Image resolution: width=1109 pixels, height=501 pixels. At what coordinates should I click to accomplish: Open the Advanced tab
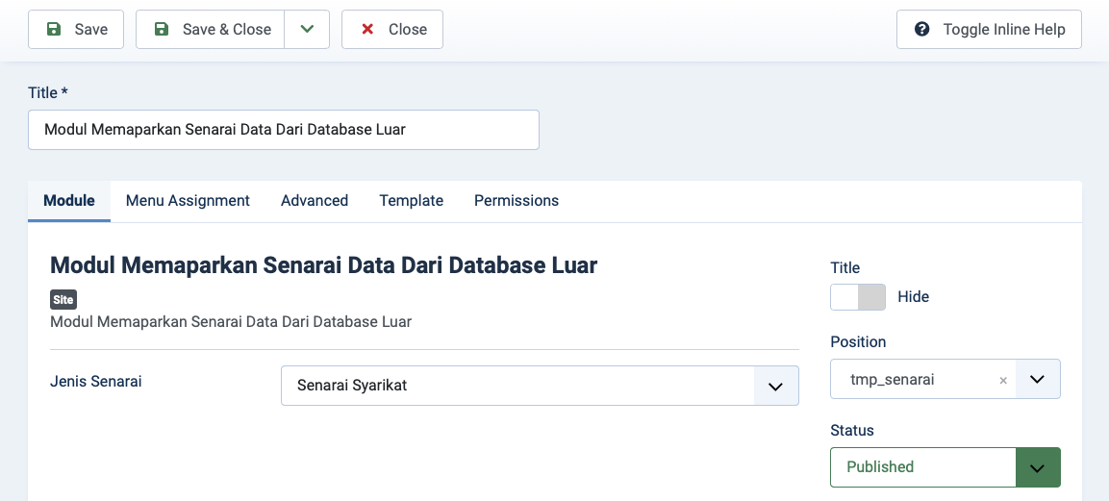pos(315,201)
